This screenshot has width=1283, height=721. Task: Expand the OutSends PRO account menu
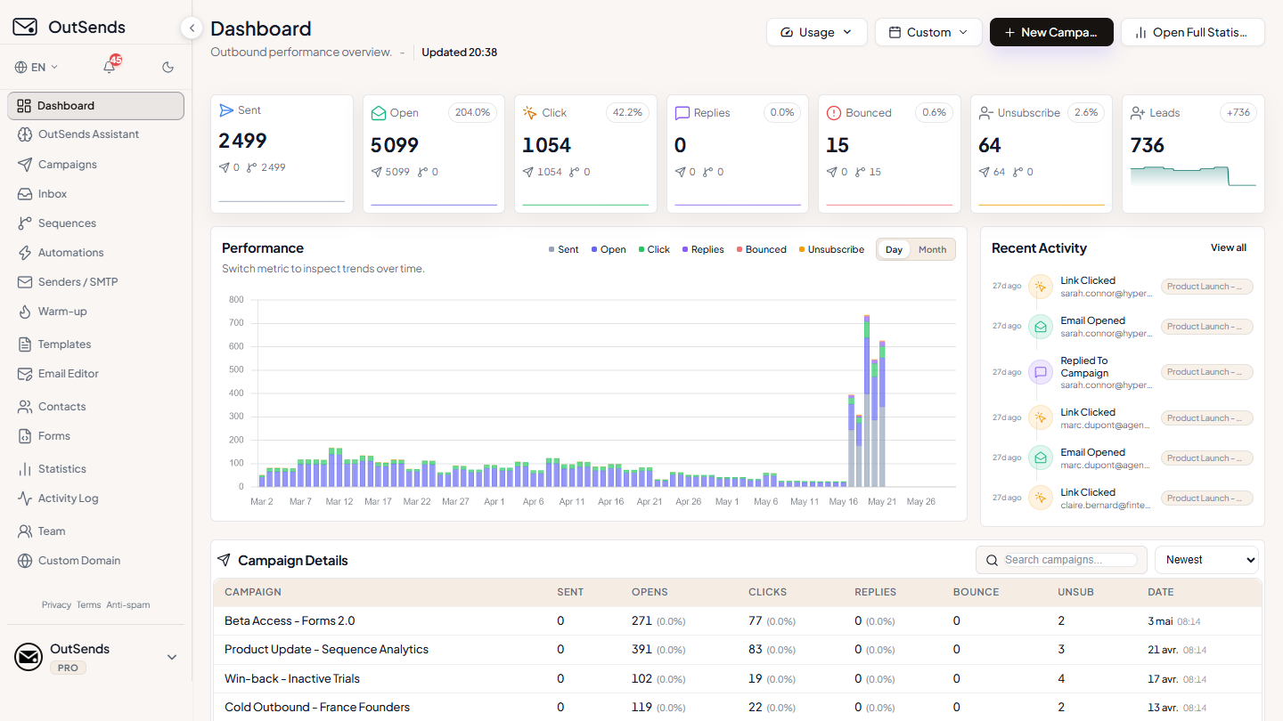[95, 657]
